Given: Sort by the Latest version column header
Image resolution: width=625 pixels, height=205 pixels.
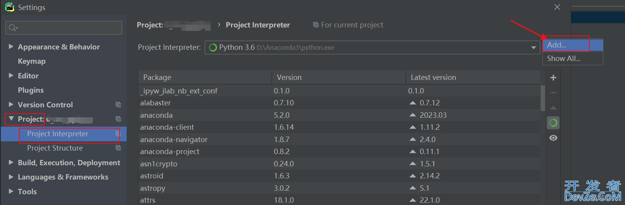Looking at the screenshot, I should coord(473,77).
